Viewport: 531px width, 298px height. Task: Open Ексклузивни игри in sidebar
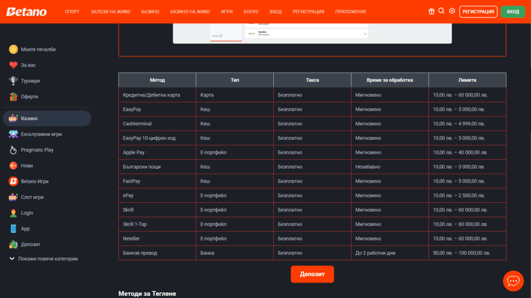[x=41, y=134]
